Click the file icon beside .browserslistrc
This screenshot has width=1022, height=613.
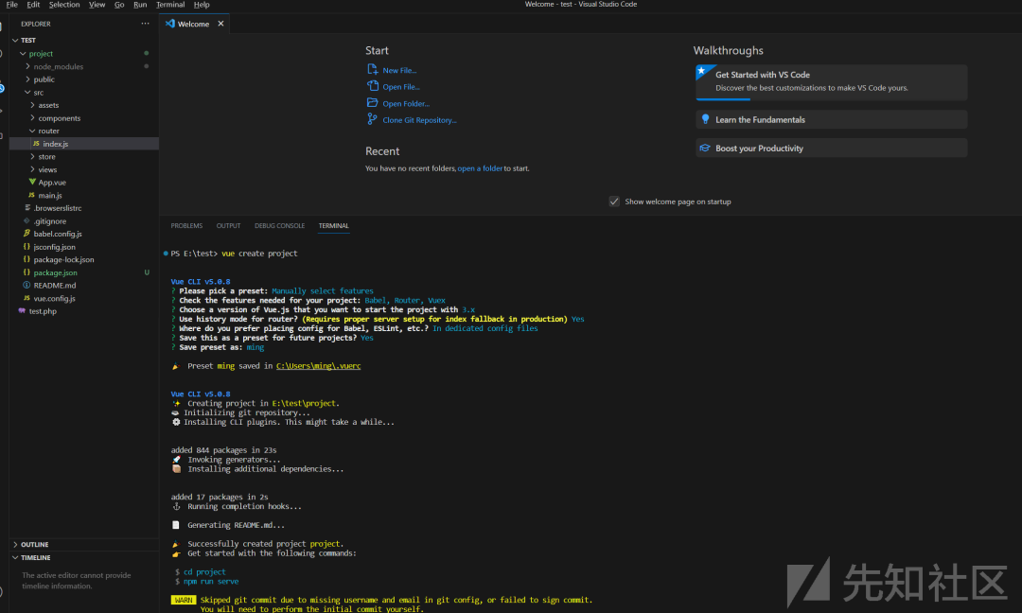click(x=27, y=207)
